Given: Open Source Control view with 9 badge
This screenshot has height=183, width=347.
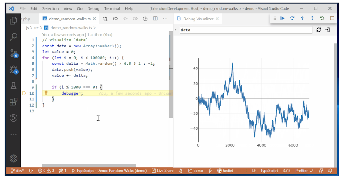Looking at the screenshot, I should [x=14, y=53].
